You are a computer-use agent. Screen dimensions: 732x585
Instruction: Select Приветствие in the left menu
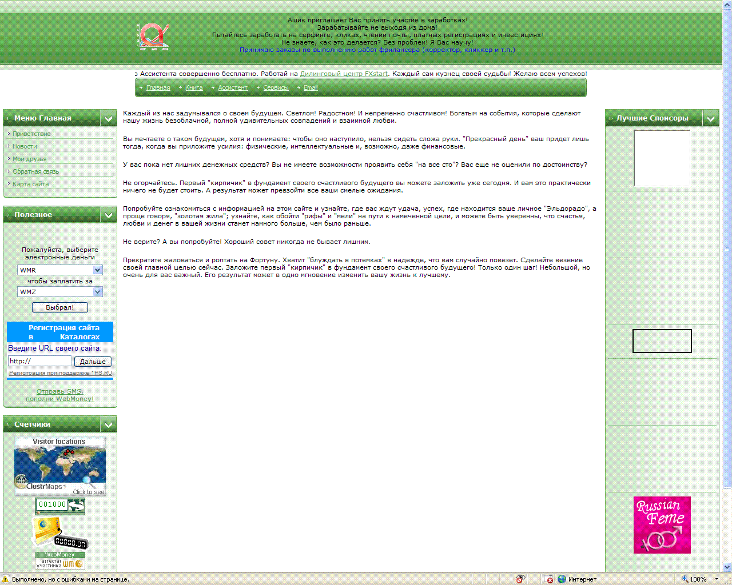coord(31,134)
